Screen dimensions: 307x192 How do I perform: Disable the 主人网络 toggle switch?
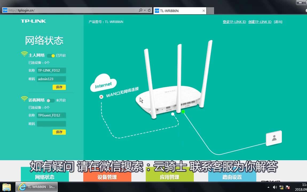[x=51, y=55]
